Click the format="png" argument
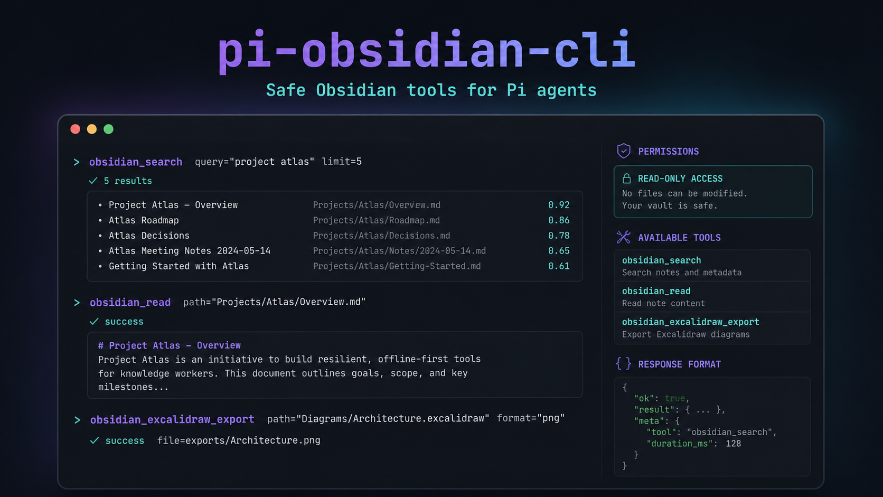883x497 pixels. point(531,418)
